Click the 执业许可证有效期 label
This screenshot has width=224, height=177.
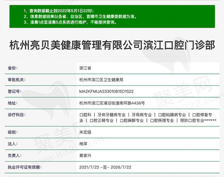pos(25,167)
